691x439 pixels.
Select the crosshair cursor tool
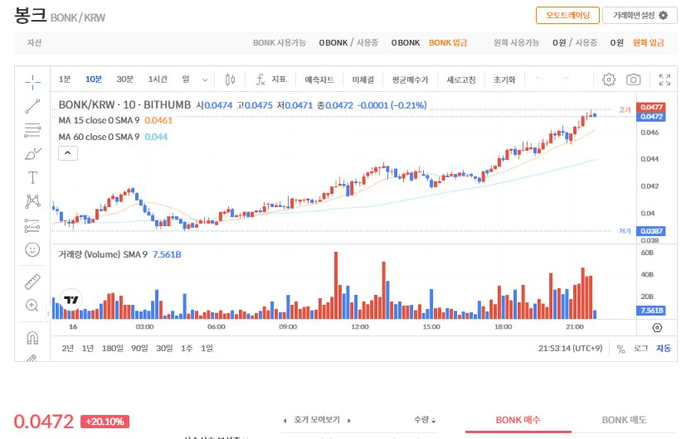(32, 82)
